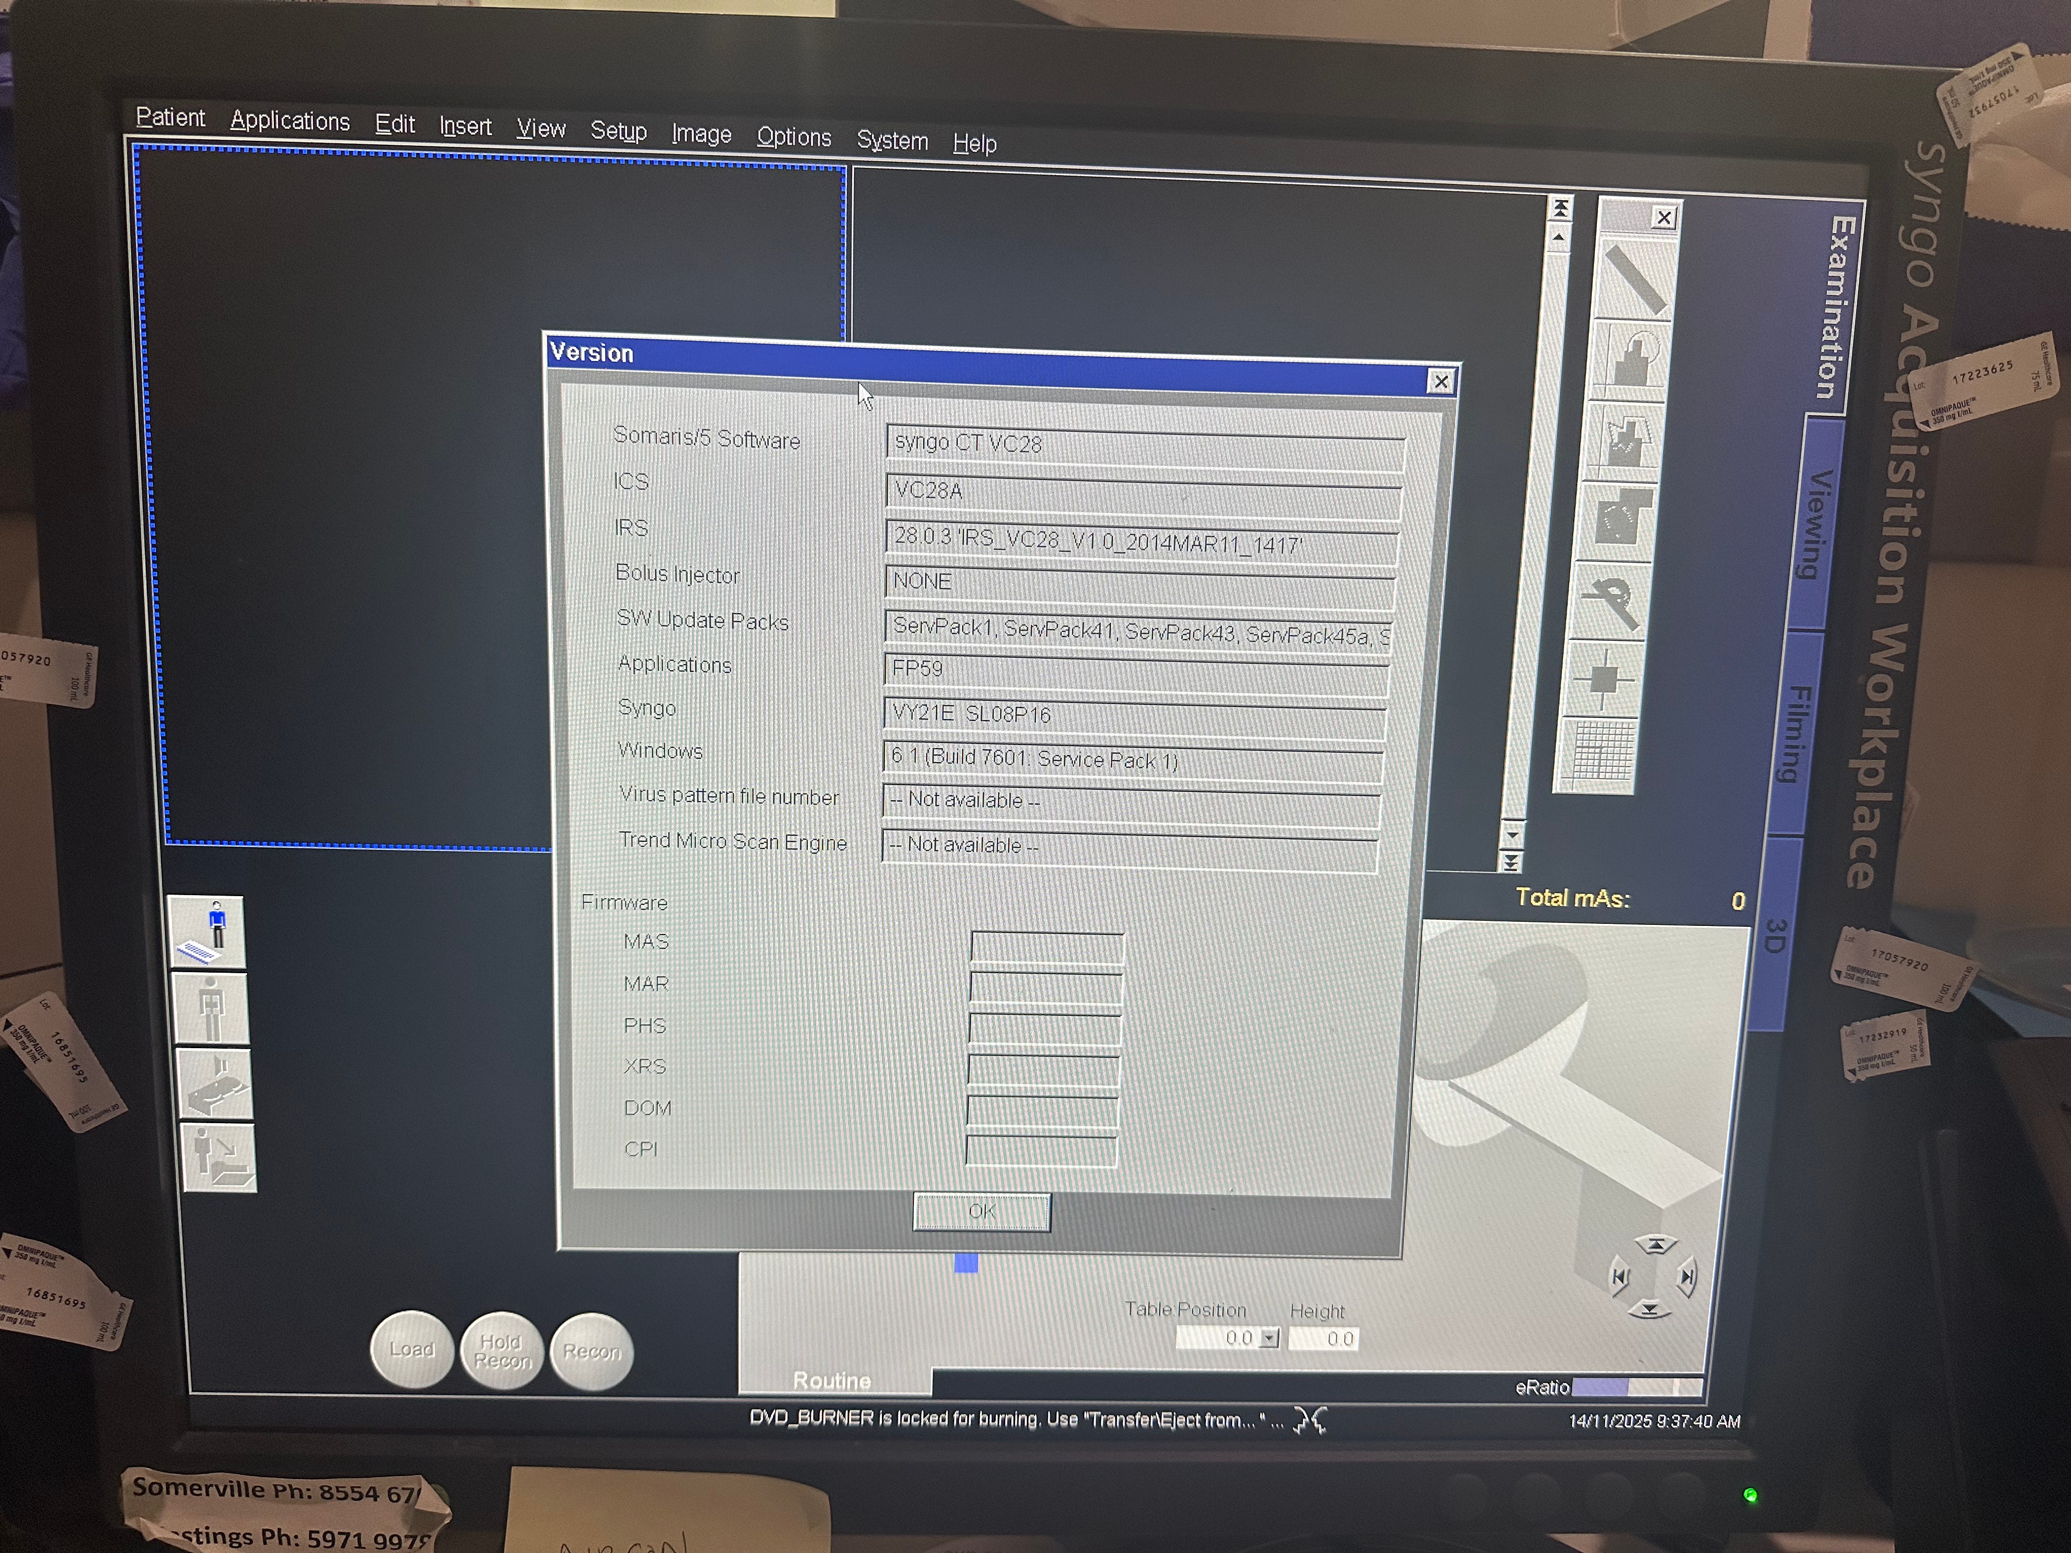Click the round Recon button
Screen dimensions: 2071x1553
[592, 1351]
